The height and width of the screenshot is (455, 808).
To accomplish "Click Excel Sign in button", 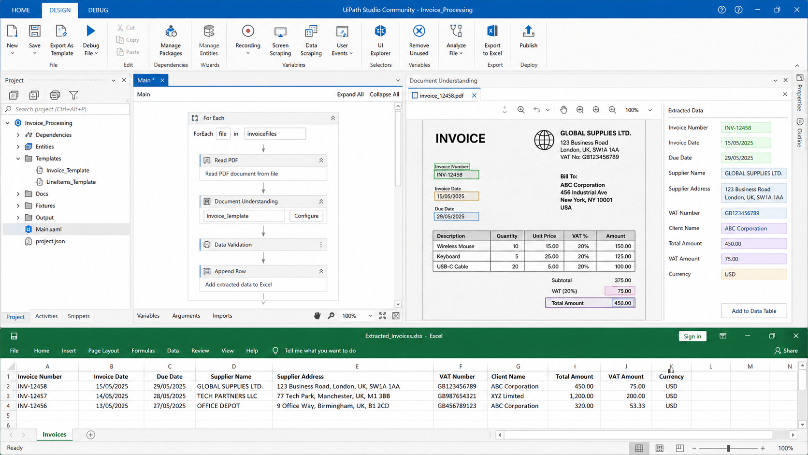I will [693, 336].
